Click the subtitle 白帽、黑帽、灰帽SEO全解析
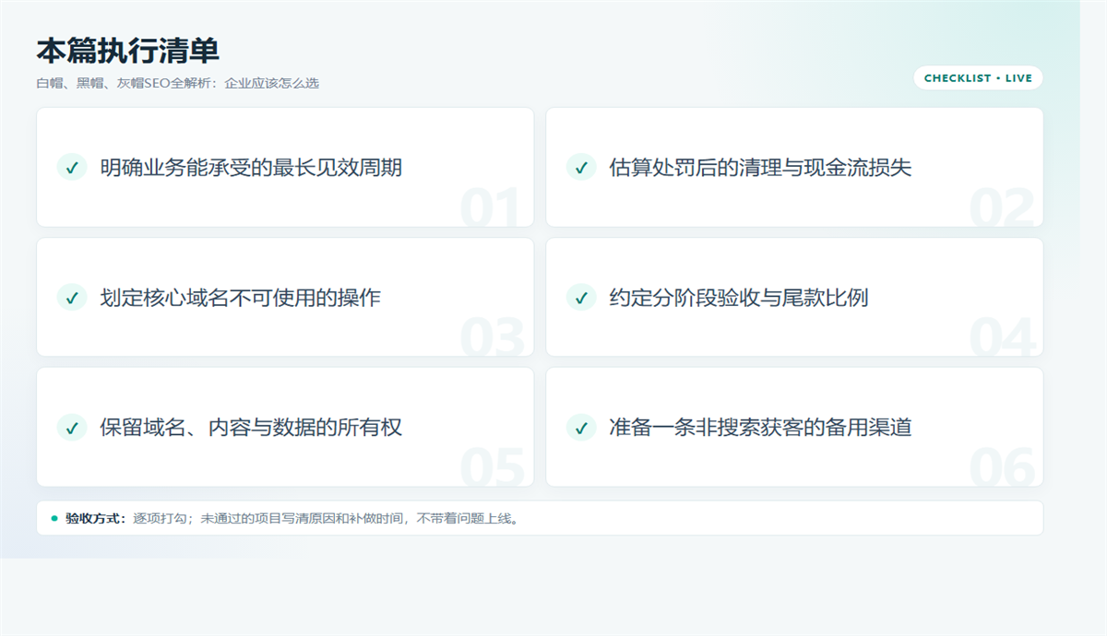1107x636 pixels. pyautogui.click(x=124, y=83)
